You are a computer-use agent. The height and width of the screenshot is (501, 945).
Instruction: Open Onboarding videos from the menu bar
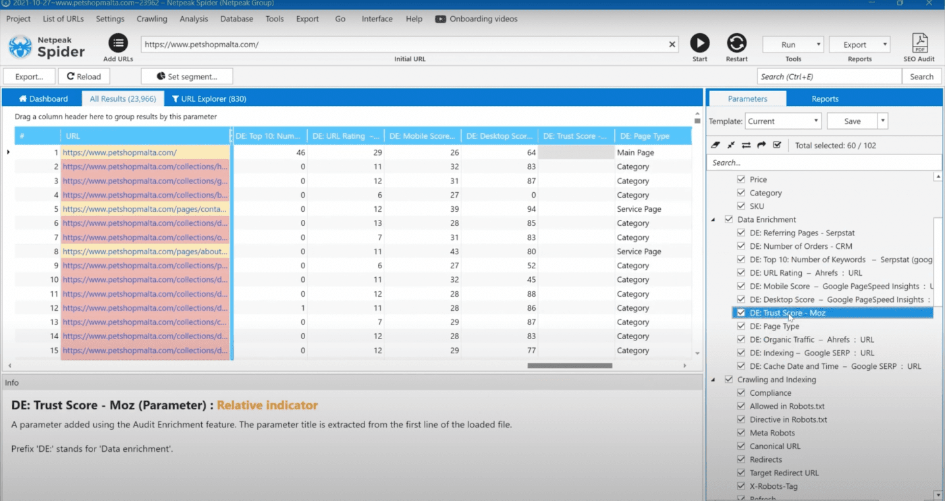point(477,19)
